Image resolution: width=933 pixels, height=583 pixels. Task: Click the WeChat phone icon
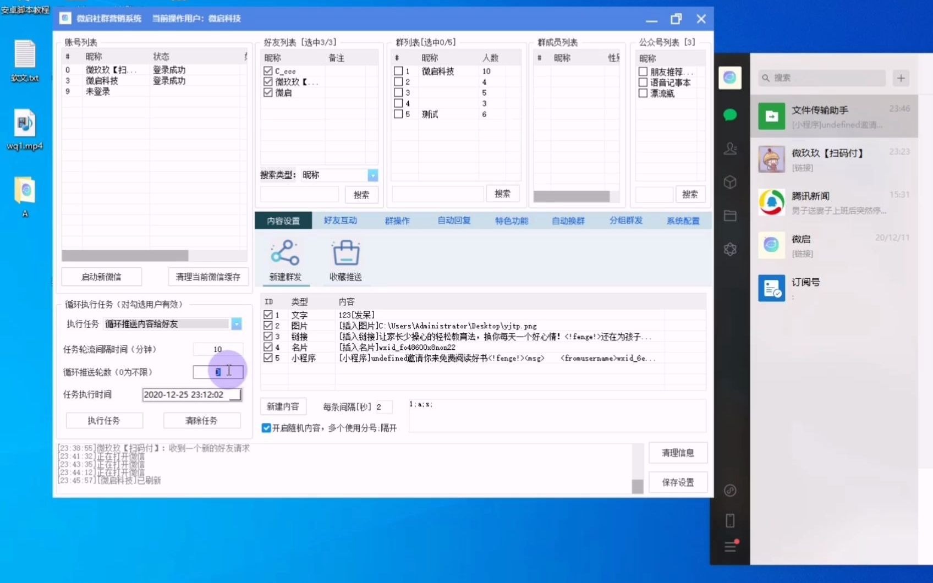tap(730, 520)
